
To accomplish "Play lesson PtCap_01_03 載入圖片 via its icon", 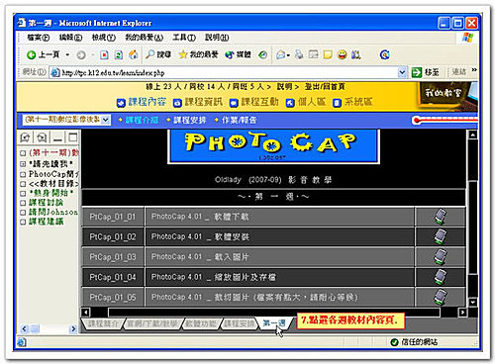I will (441, 257).
